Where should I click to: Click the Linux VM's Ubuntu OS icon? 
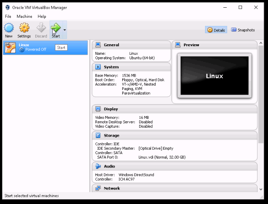(x=10, y=47)
